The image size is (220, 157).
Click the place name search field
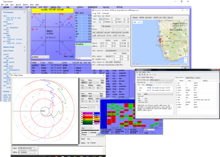click(115, 29)
